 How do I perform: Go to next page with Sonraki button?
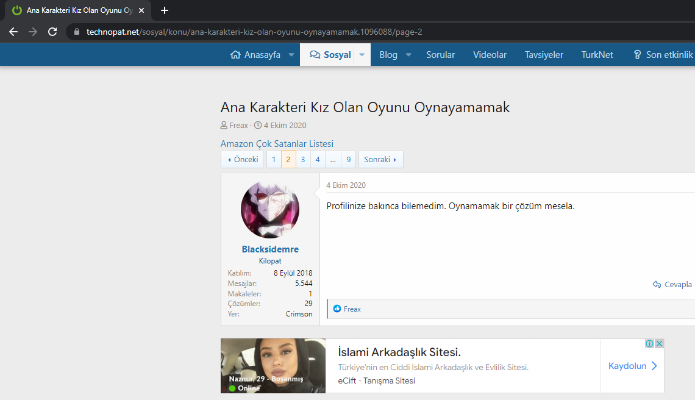click(381, 159)
